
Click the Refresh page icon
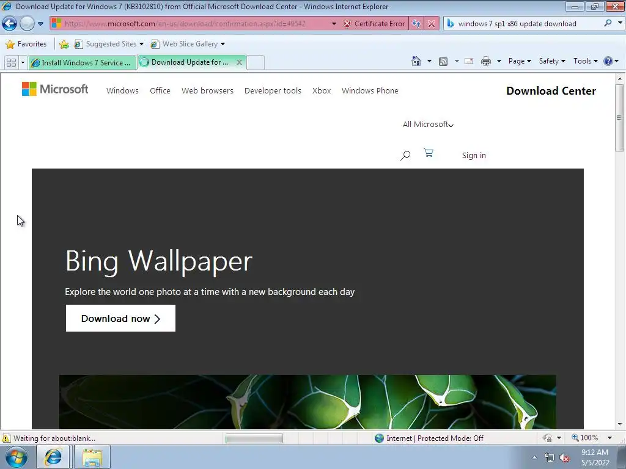(416, 24)
